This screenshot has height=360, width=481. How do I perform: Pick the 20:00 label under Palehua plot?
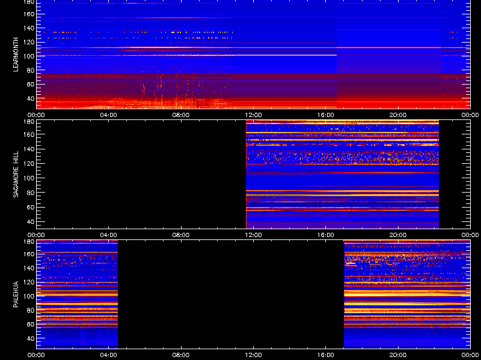coord(398,355)
